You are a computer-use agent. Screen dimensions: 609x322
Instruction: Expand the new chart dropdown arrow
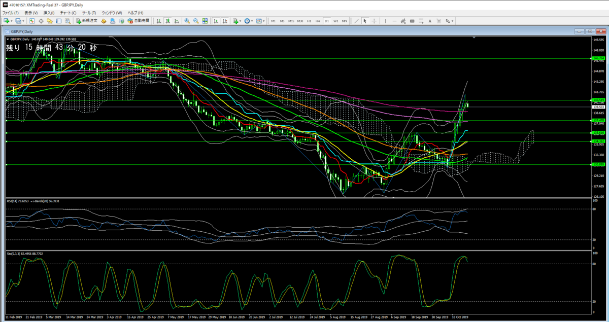pos(11,21)
